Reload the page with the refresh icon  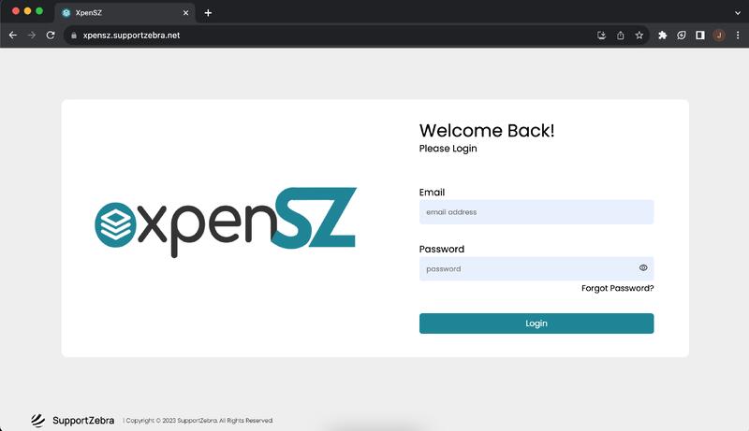(51, 36)
